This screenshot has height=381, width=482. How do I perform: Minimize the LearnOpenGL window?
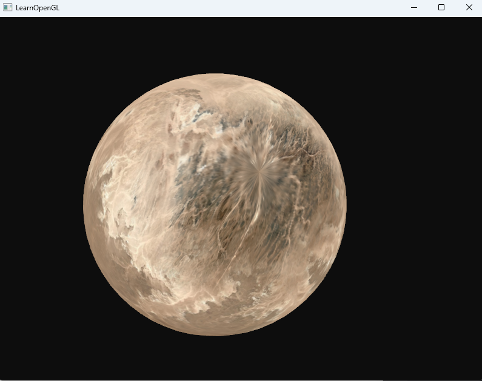click(414, 7)
